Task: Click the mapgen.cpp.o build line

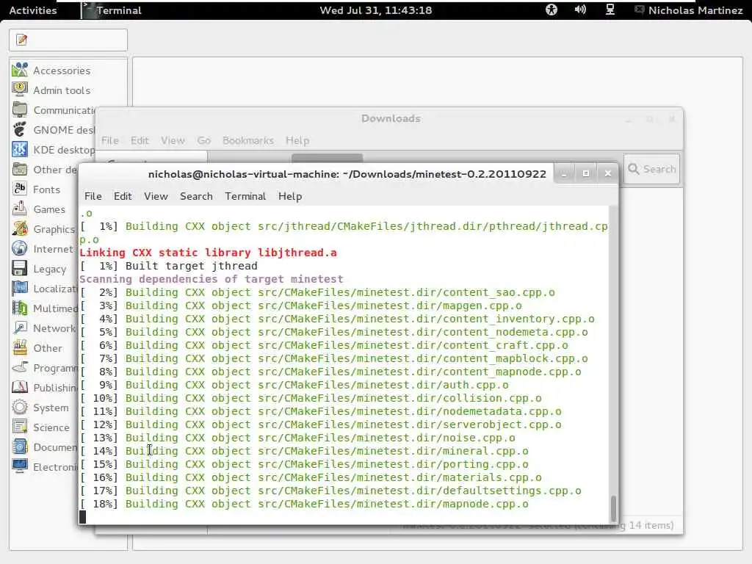Action: 301,305
